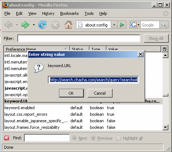Image resolution: width=172 pixels, height=152 pixels.
Task: Close the Find bar with red X
Action: [7, 138]
